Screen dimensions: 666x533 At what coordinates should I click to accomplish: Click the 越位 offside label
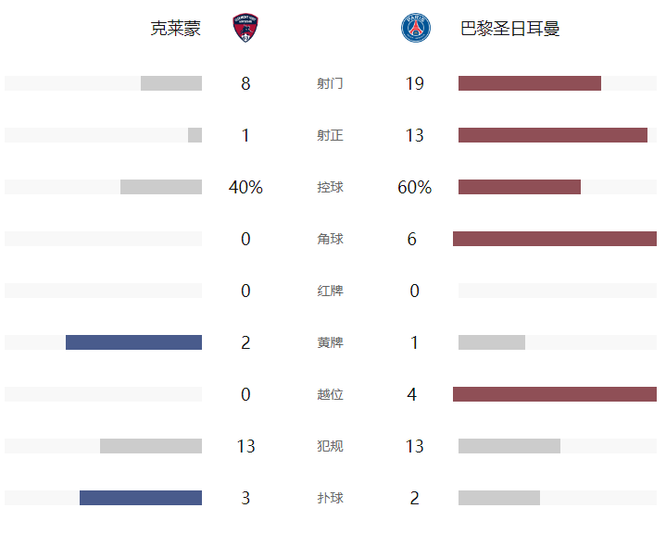[330, 394]
